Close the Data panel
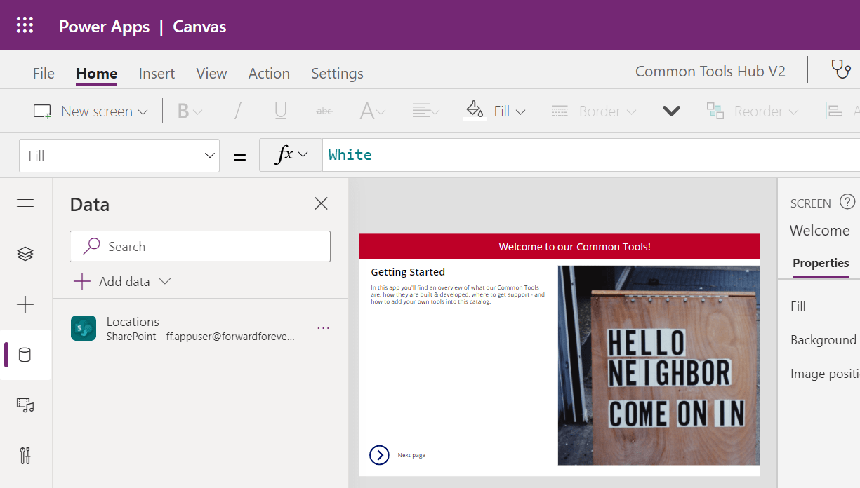Image resolution: width=860 pixels, height=488 pixels. [x=321, y=203]
